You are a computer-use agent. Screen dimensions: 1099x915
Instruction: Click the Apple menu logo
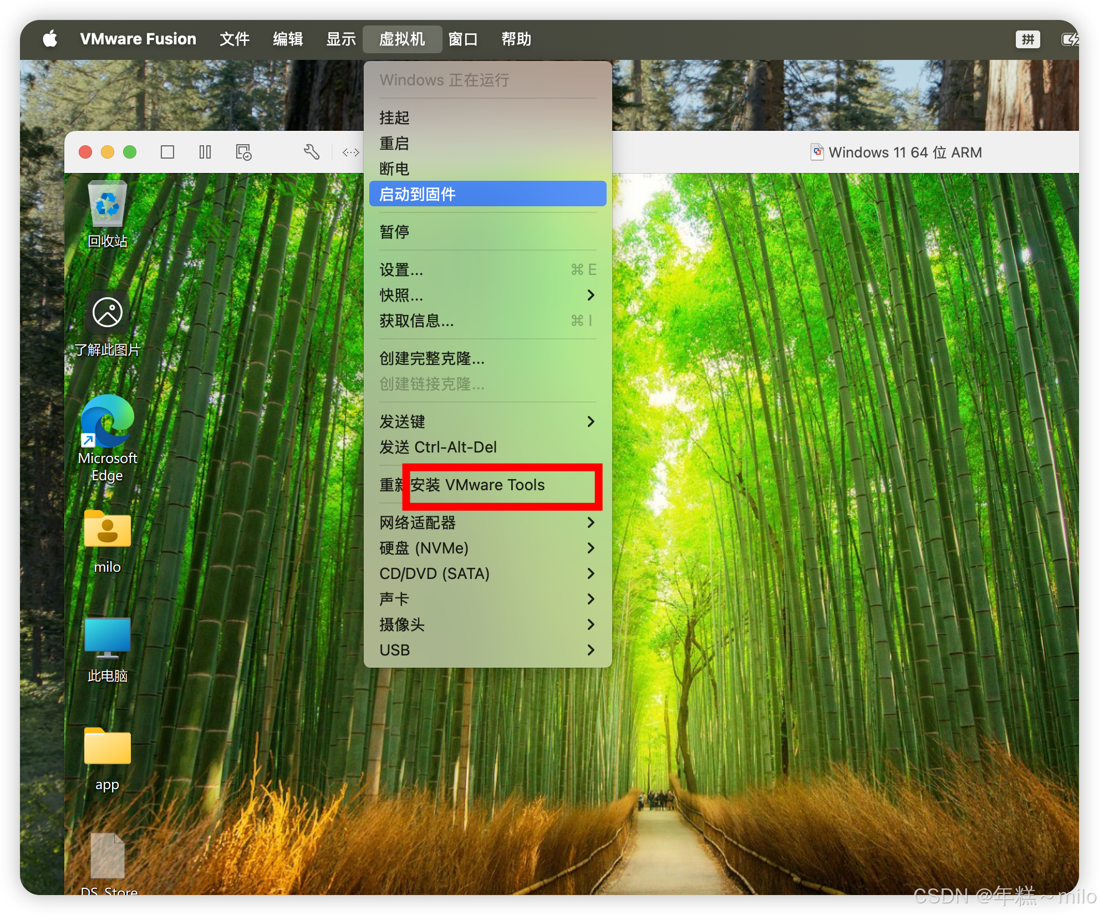pyautogui.click(x=50, y=39)
